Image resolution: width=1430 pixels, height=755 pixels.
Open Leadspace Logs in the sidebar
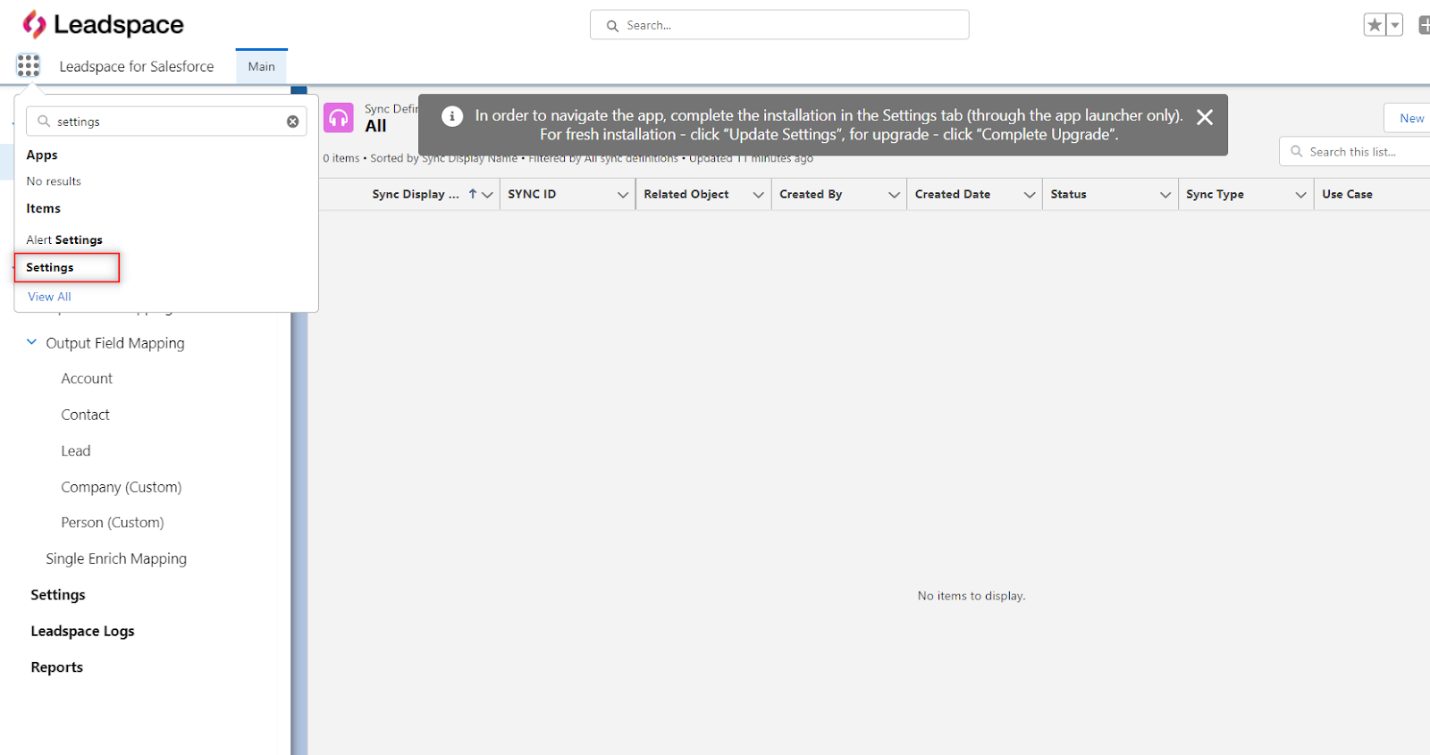(82, 631)
